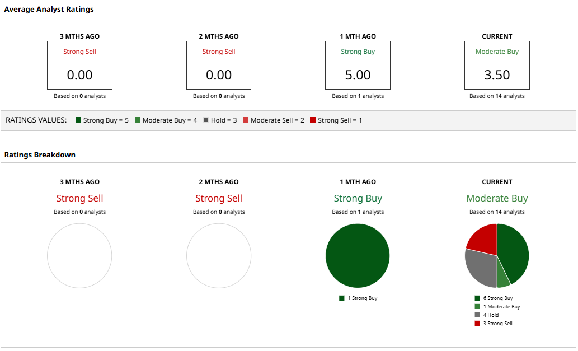Select the CURRENT 3.50 rating box
The width and height of the screenshot is (578, 351).
pos(497,65)
